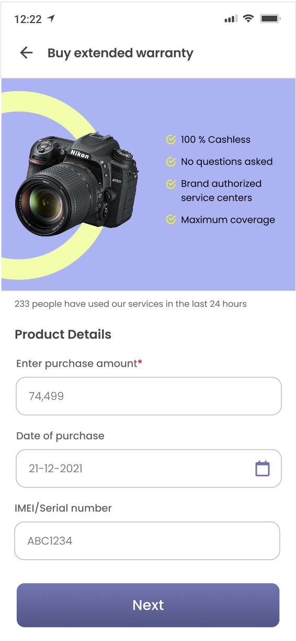Screen dimensions: 296x641
Task: Tap the Next button
Action: (148, 605)
